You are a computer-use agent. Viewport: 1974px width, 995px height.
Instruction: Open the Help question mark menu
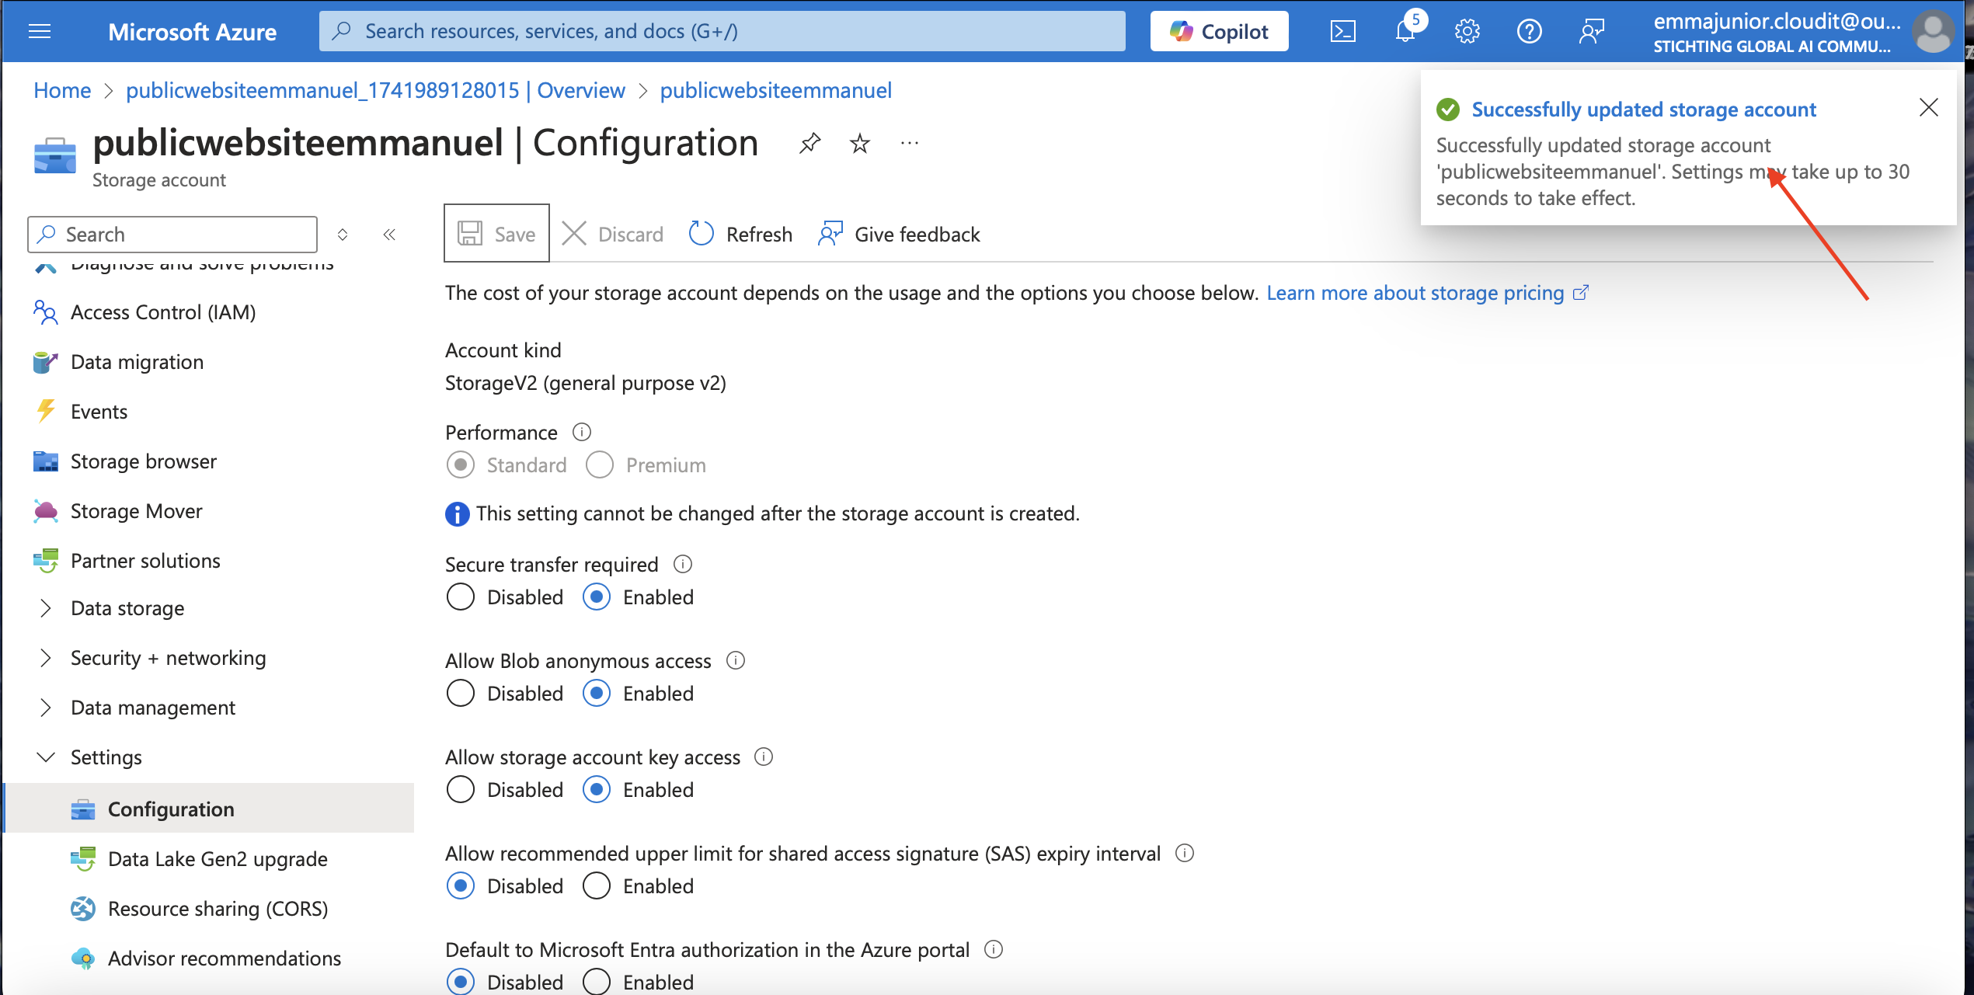point(1529,31)
